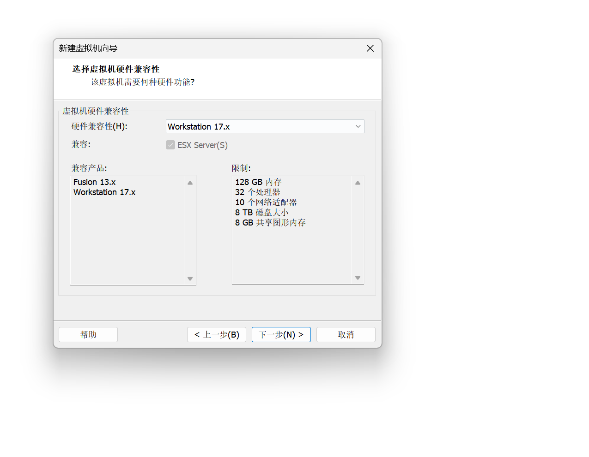
Task: Select 8 TB 磁盘大小 in 限制 list
Action: [262, 213]
